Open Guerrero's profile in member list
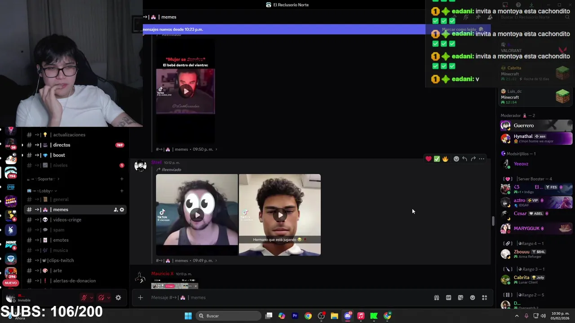The image size is (575, 323). [x=536, y=126]
